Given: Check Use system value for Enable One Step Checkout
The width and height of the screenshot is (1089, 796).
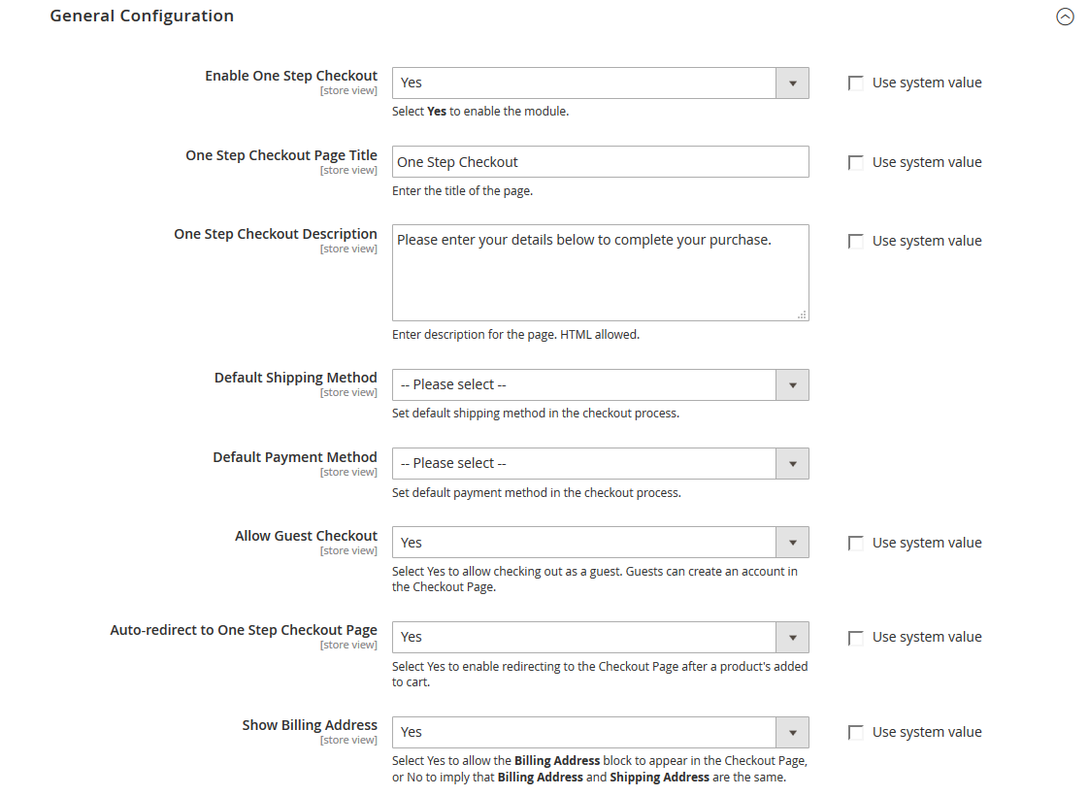Looking at the screenshot, I should (856, 83).
